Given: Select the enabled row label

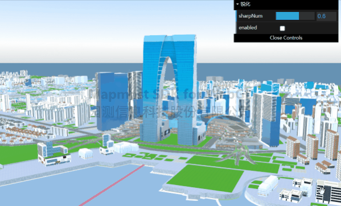Looking at the screenshot, I should click(x=248, y=28).
